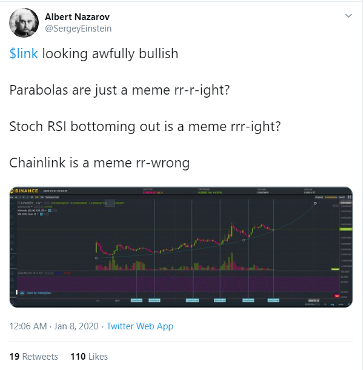
Task: Open the tweet timestamp 12:06 AM
Action: point(28,326)
